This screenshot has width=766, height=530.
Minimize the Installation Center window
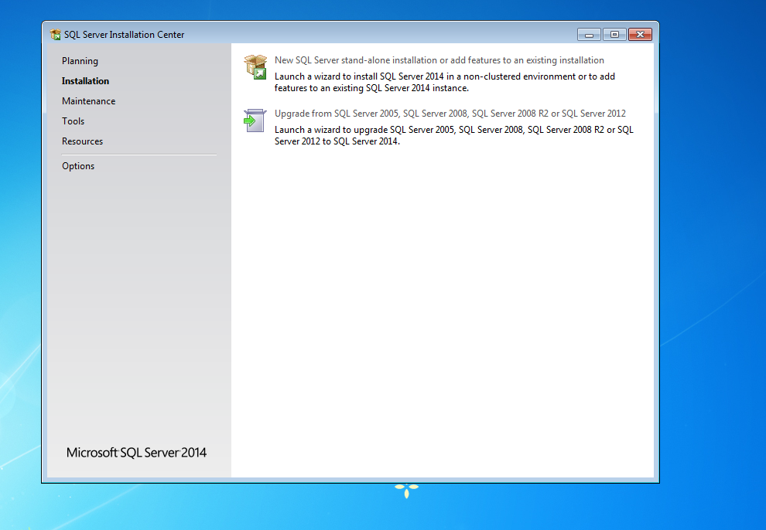589,34
